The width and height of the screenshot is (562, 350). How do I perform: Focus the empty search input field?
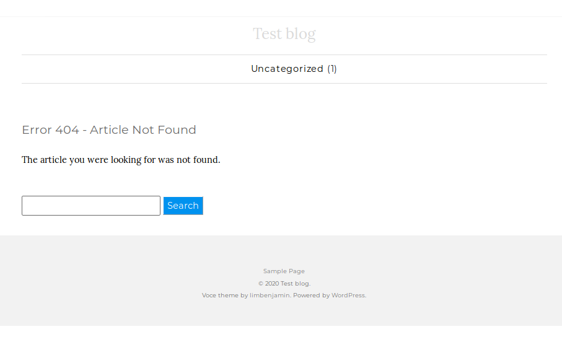[91, 206]
